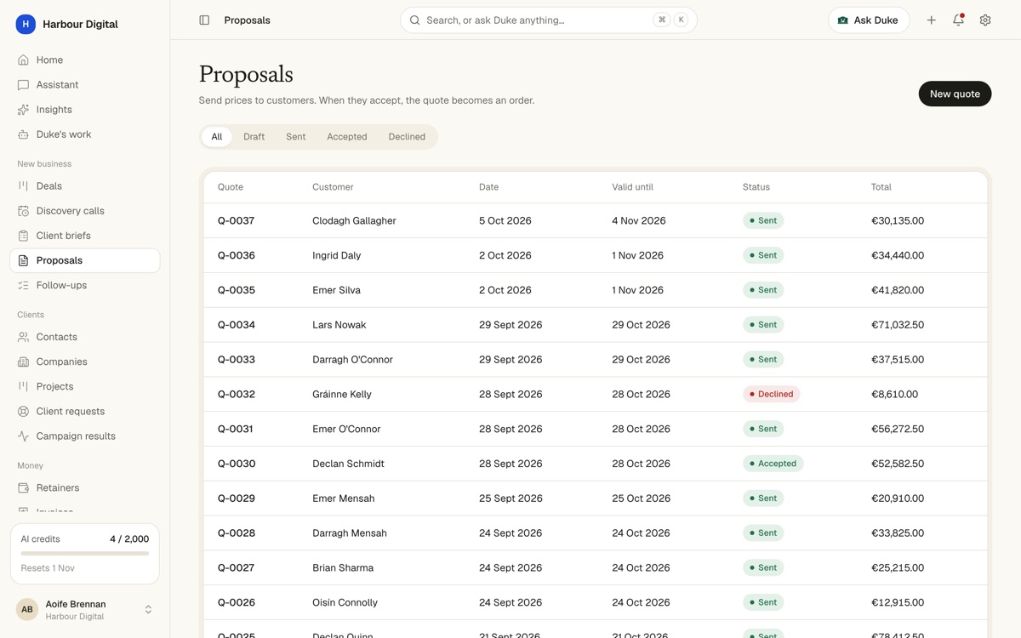Screen dimensions: 1021x638
Task: Click the Accepted status badge for Declan Schmidt
Action: 773,464
